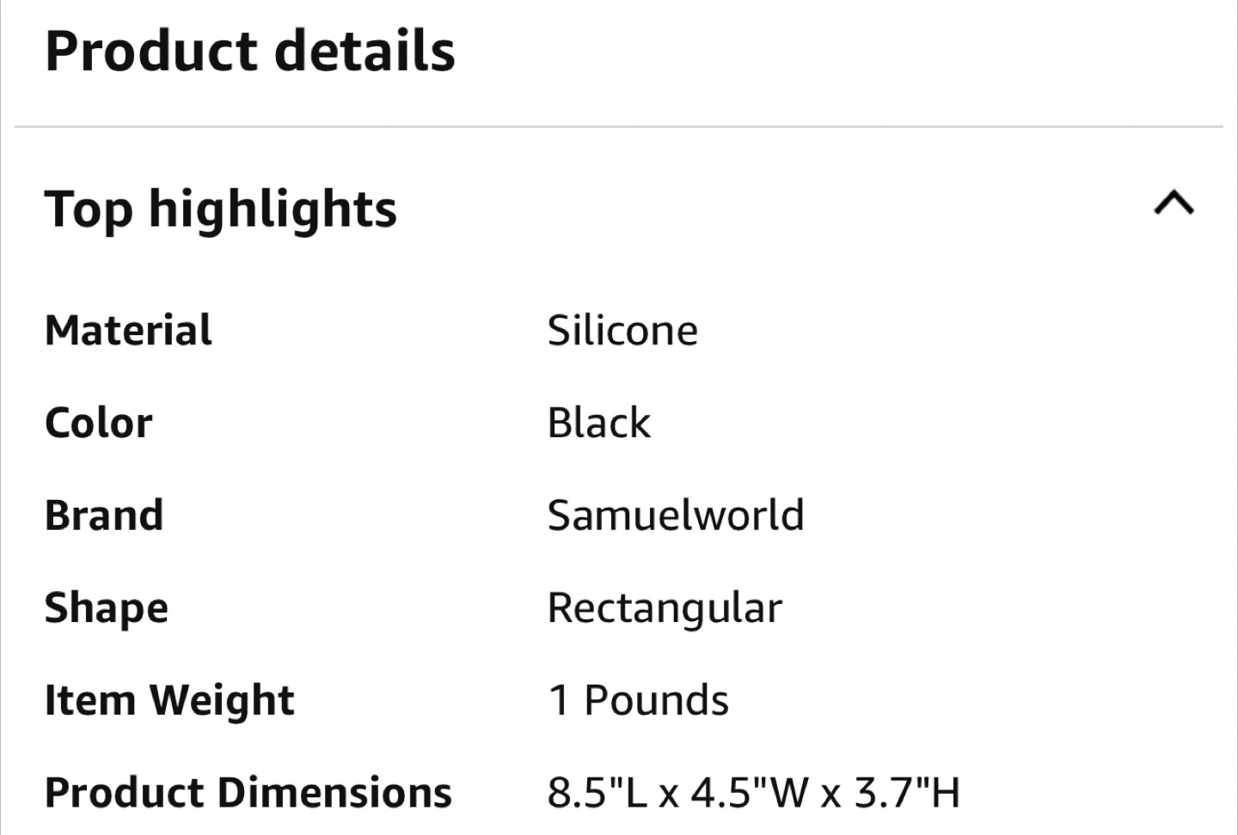
Task: Click the divider line under Product details
Action: coord(619,127)
